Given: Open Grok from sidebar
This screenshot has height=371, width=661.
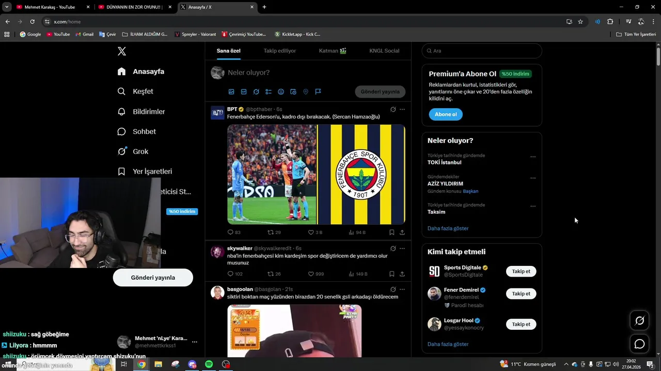Looking at the screenshot, I should (133, 151).
